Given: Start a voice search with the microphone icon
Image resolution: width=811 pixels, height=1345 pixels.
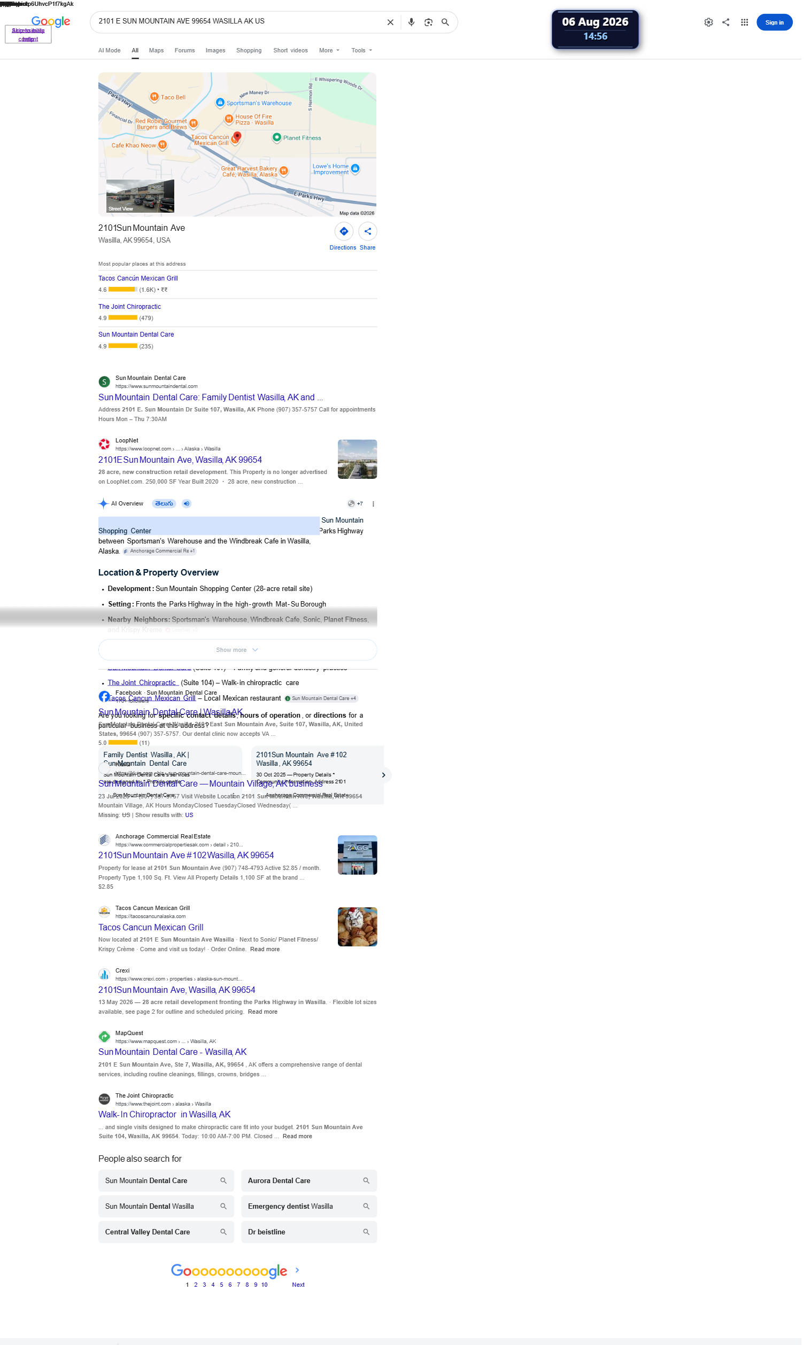Looking at the screenshot, I should [411, 22].
